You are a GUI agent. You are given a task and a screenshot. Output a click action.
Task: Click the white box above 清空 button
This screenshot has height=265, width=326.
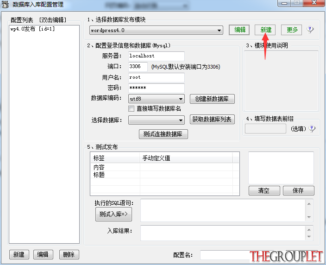281,168
